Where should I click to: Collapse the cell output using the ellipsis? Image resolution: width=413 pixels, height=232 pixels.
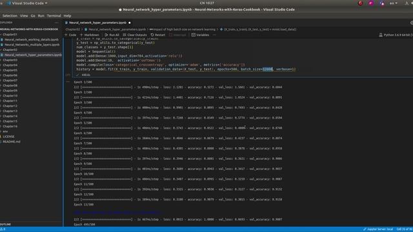(x=68, y=82)
